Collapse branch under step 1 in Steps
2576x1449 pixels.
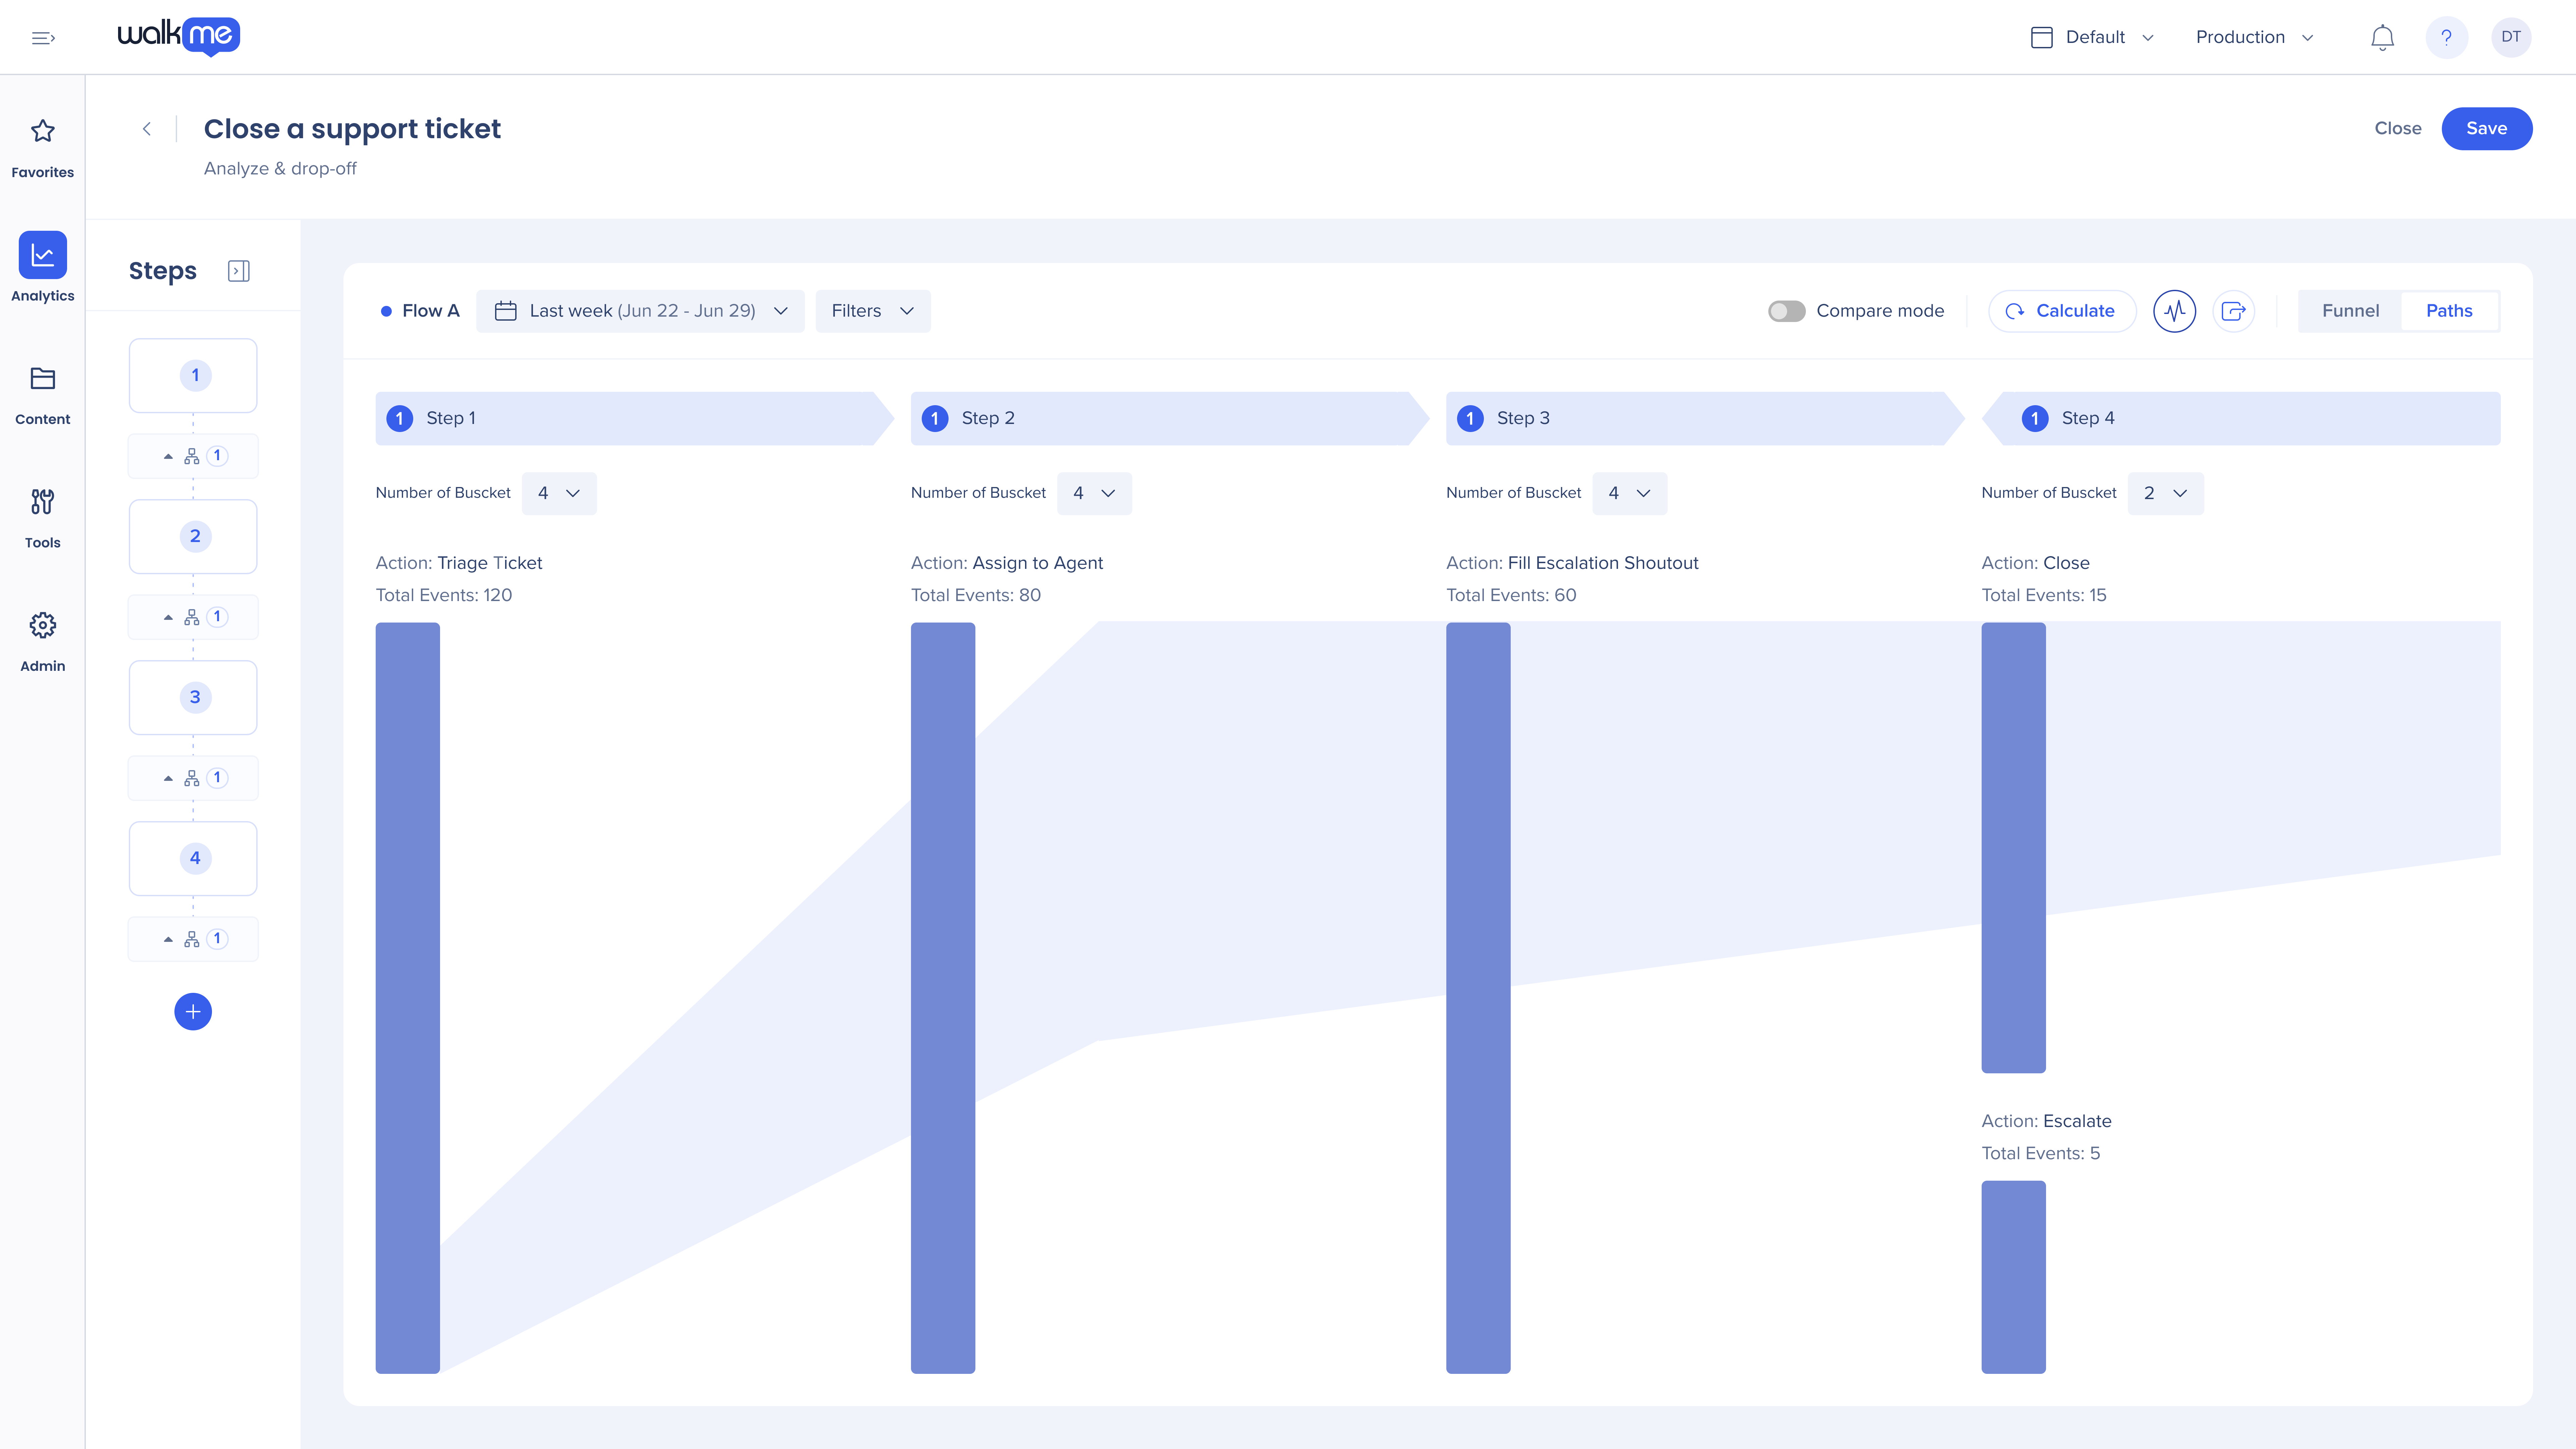168,456
